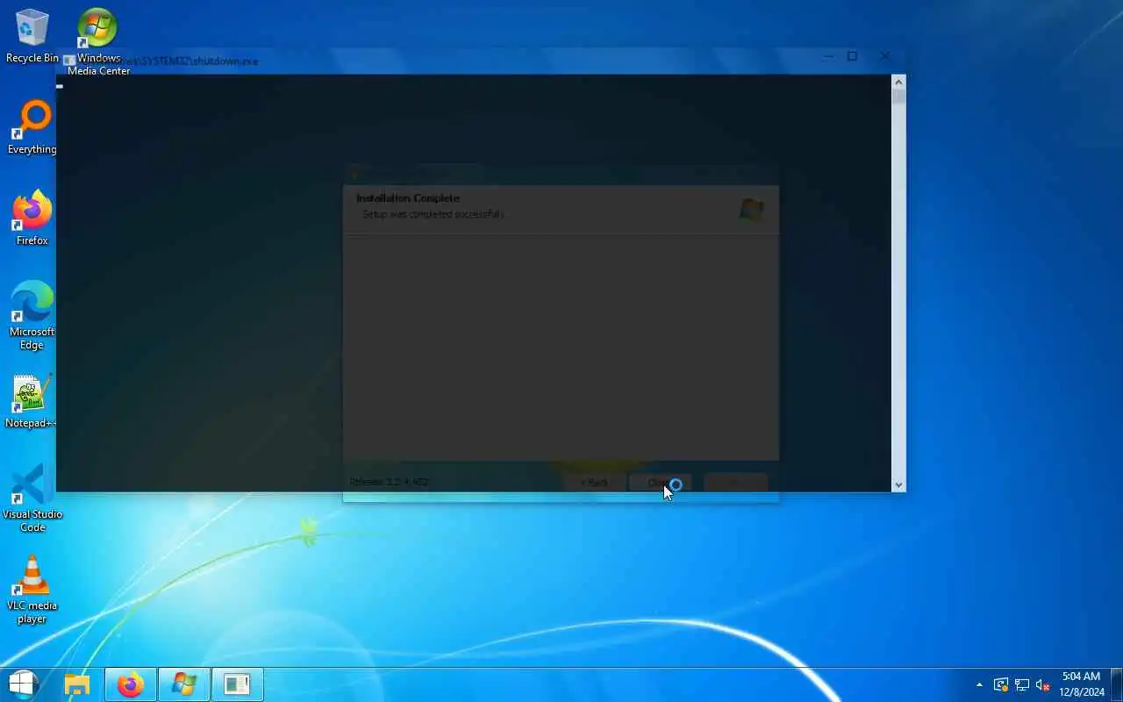Click the muted volume tray icon

1043,684
